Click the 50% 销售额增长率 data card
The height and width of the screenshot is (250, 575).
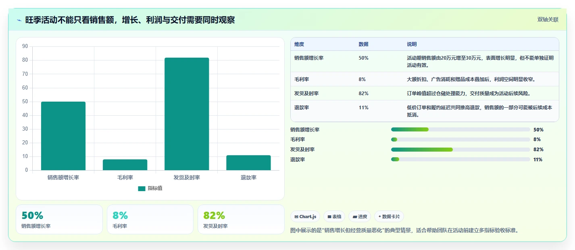click(59, 219)
